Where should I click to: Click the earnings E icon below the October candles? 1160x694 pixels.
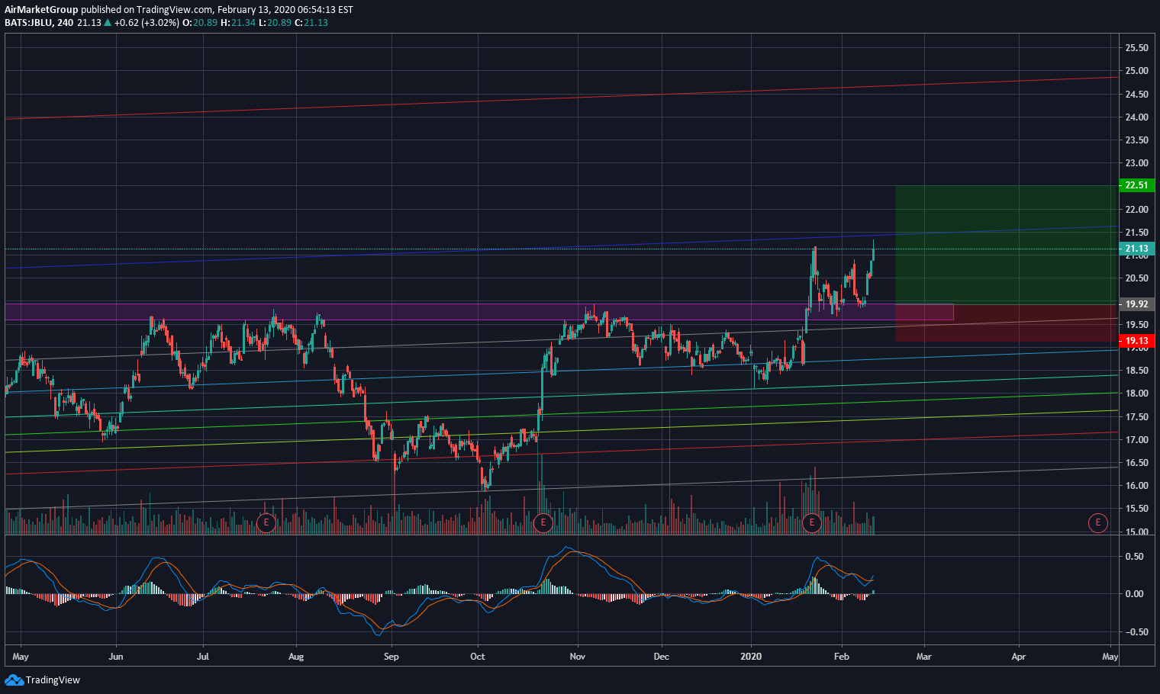(x=543, y=522)
